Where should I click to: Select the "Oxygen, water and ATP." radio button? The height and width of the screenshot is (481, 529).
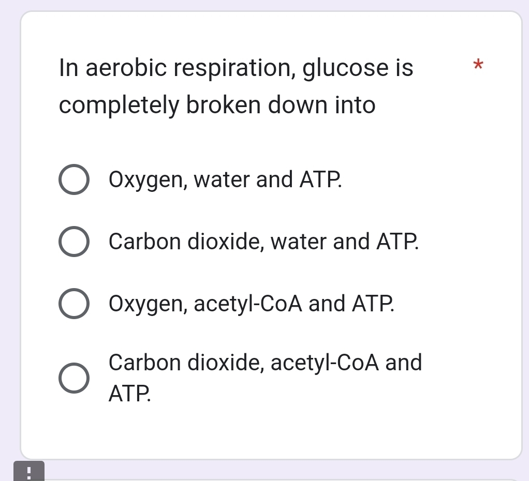[x=74, y=179]
